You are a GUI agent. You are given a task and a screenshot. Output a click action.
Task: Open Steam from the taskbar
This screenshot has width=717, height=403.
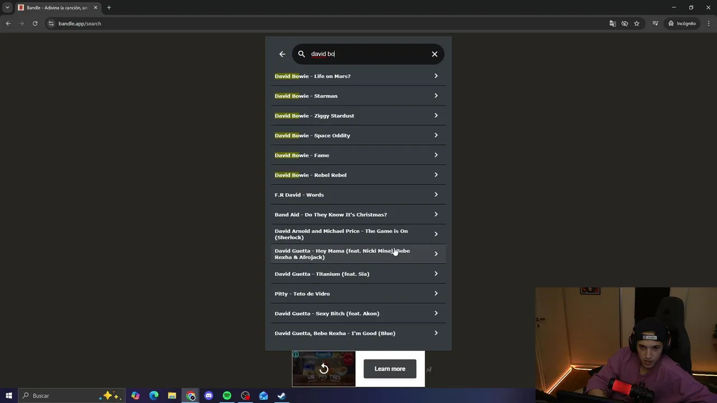coord(282,396)
